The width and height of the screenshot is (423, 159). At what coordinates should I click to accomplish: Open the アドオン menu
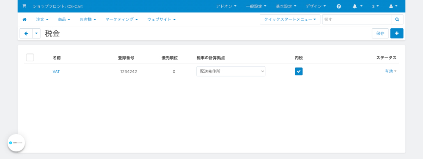point(226,6)
